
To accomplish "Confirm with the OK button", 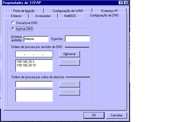I will click(x=94, y=115).
